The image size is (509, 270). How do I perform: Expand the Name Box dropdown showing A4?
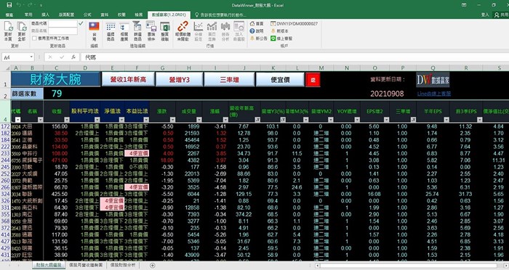[x=31, y=57]
